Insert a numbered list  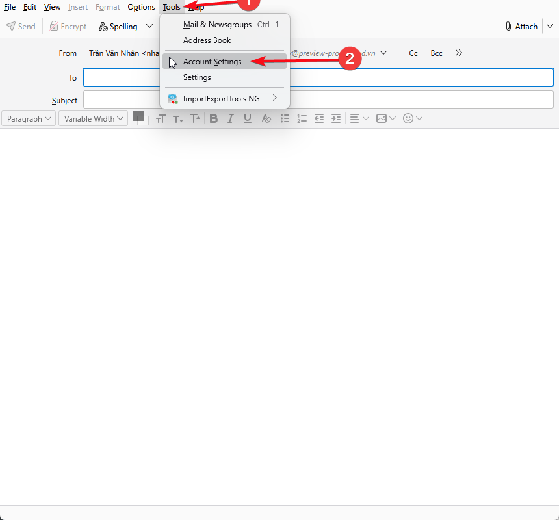tap(302, 118)
